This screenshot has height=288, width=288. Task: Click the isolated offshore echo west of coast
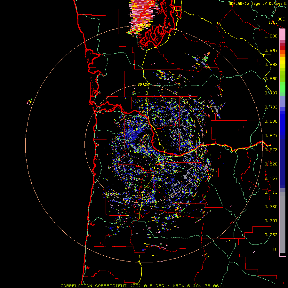coord(29,101)
